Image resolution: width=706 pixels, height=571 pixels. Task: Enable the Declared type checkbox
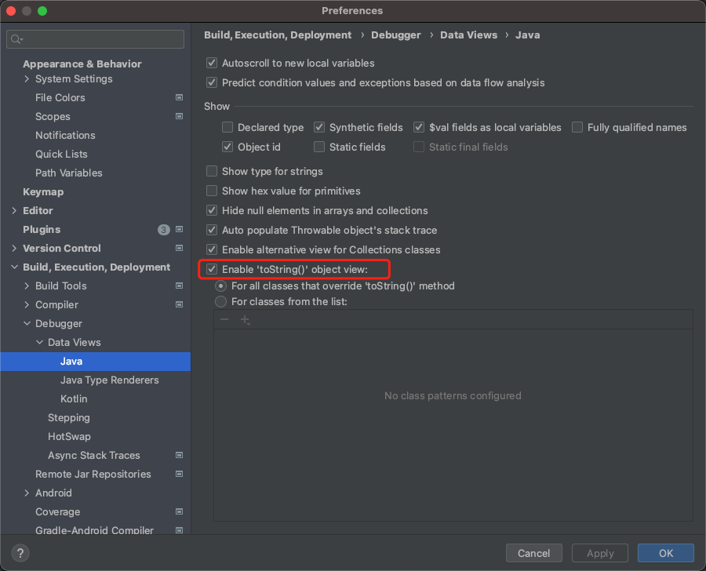227,127
